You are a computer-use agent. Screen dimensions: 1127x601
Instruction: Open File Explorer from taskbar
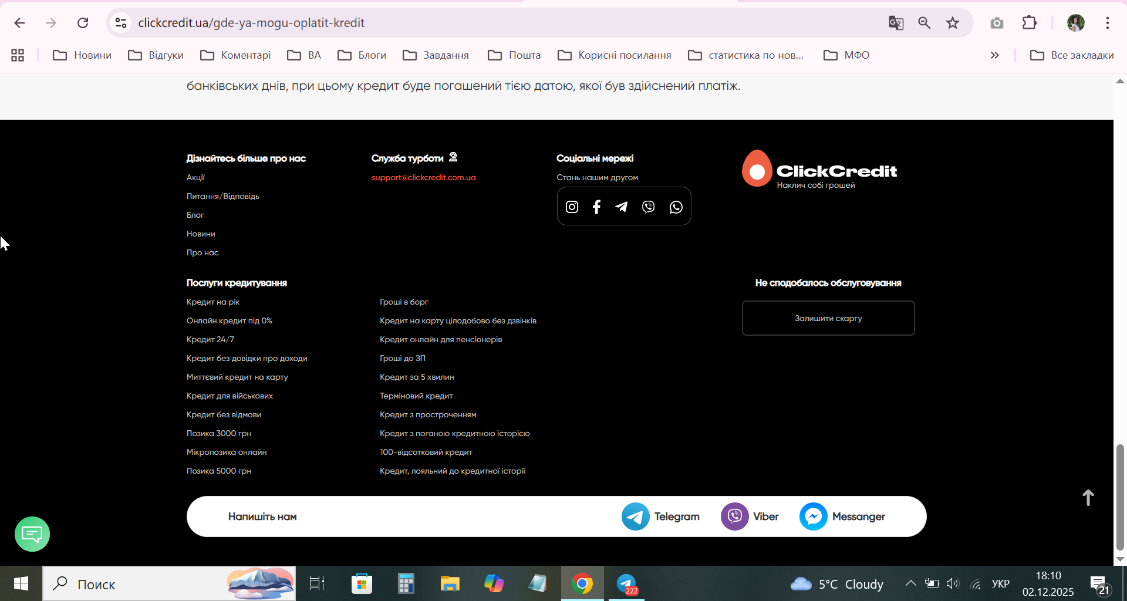click(450, 583)
